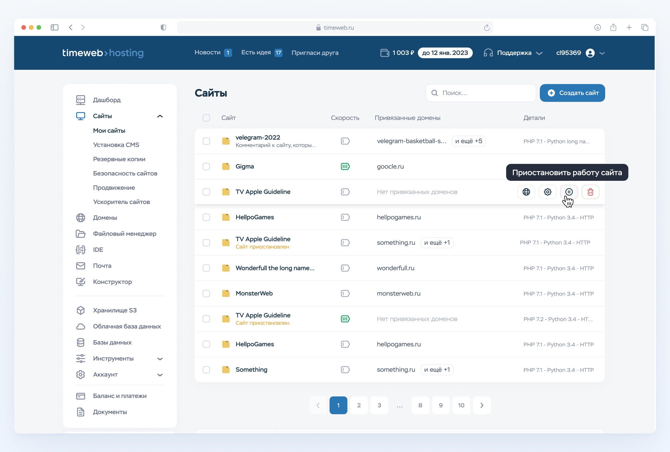Check the select-all checkbox in table header
Image resolution: width=670 pixels, height=452 pixels.
point(206,118)
